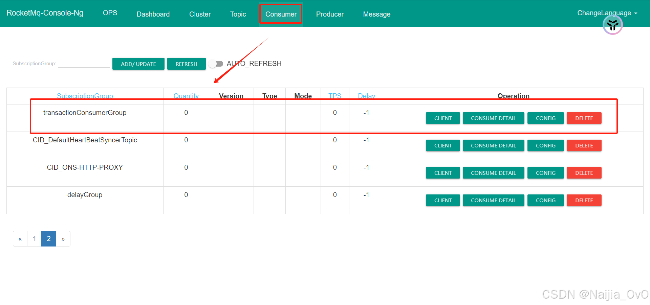
Task: Sort by SubscriptionGroup column header
Action: point(85,96)
